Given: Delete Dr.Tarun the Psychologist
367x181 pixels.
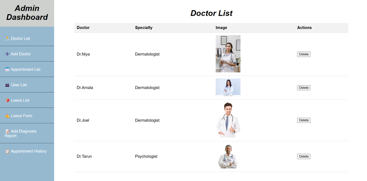Looking at the screenshot, I should [304, 156].
